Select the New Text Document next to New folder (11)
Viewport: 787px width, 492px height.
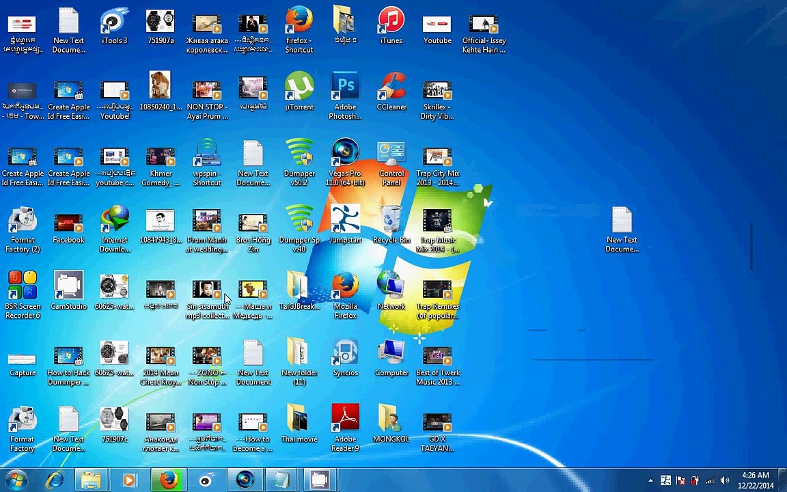253,362
